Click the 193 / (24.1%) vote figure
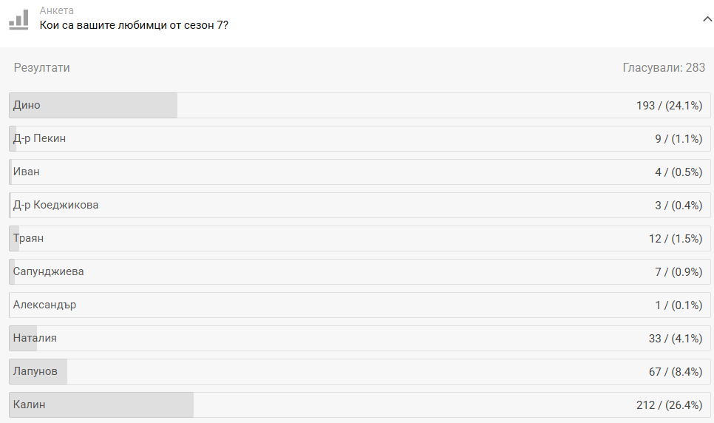714x423 pixels. tap(668, 106)
